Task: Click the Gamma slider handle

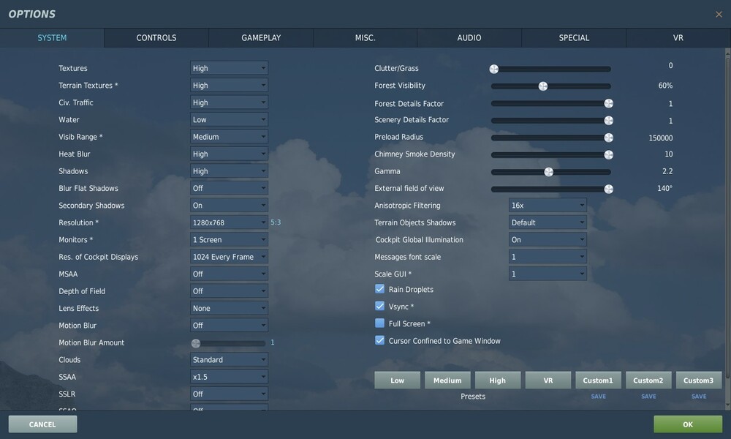Action: (x=549, y=172)
